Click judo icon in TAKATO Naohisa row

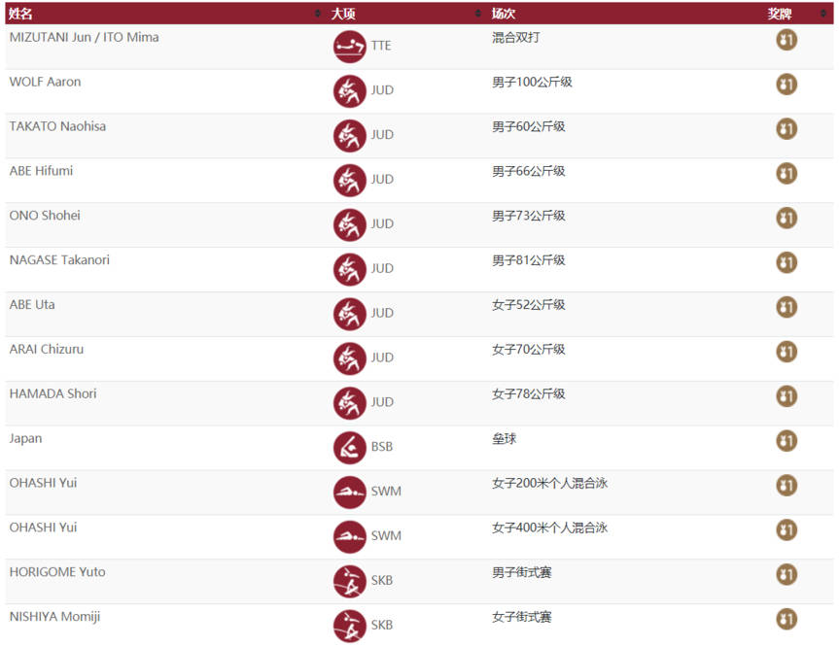tap(349, 136)
